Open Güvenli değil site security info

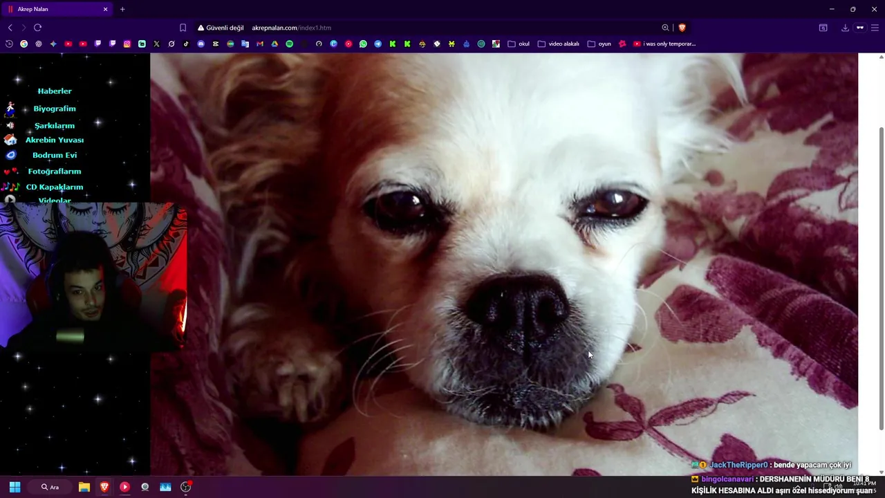[221, 28]
